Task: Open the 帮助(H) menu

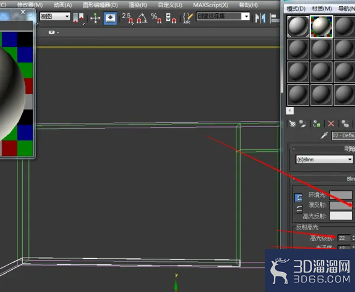Action: point(248,5)
